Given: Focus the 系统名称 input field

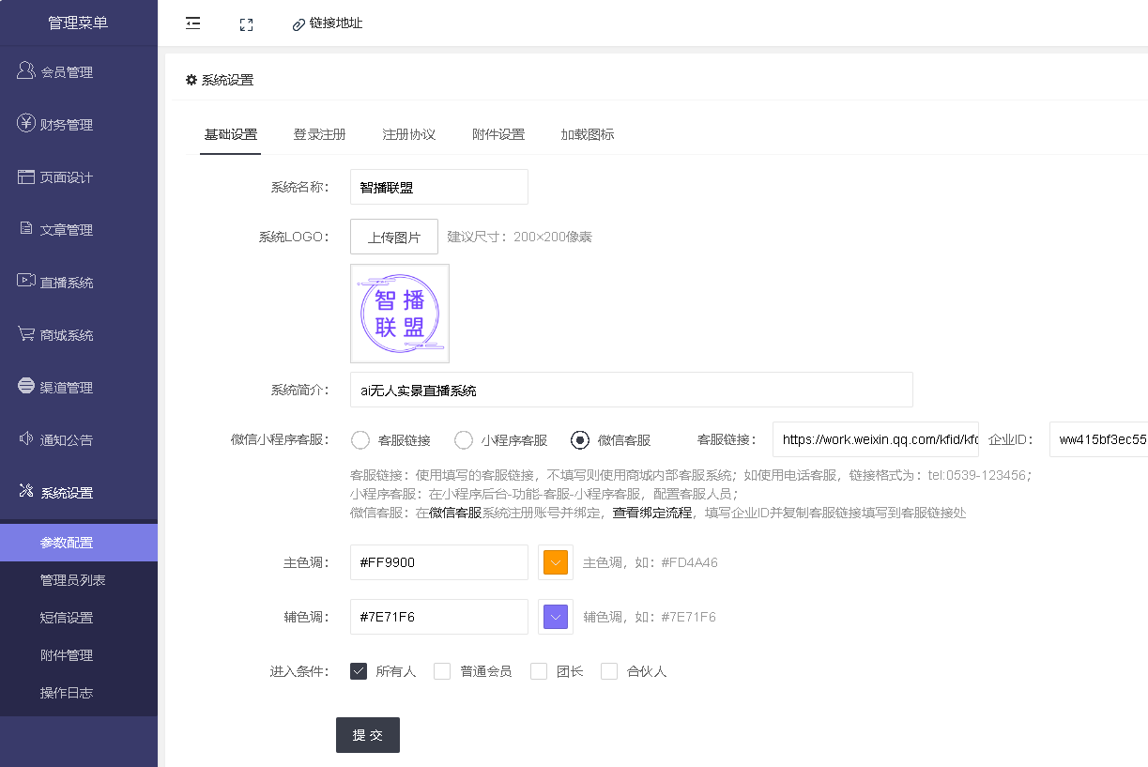Looking at the screenshot, I should tap(439, 187).
